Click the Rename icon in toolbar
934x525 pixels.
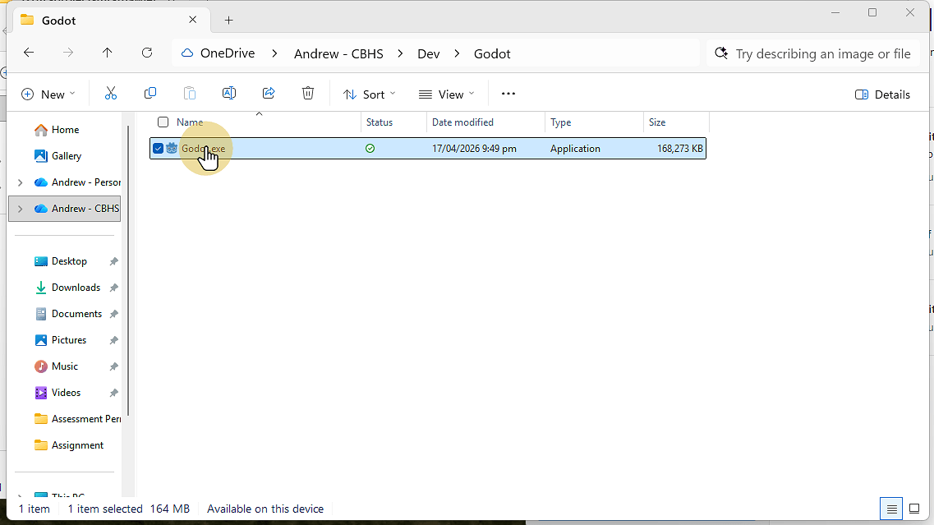coord(229,94)
